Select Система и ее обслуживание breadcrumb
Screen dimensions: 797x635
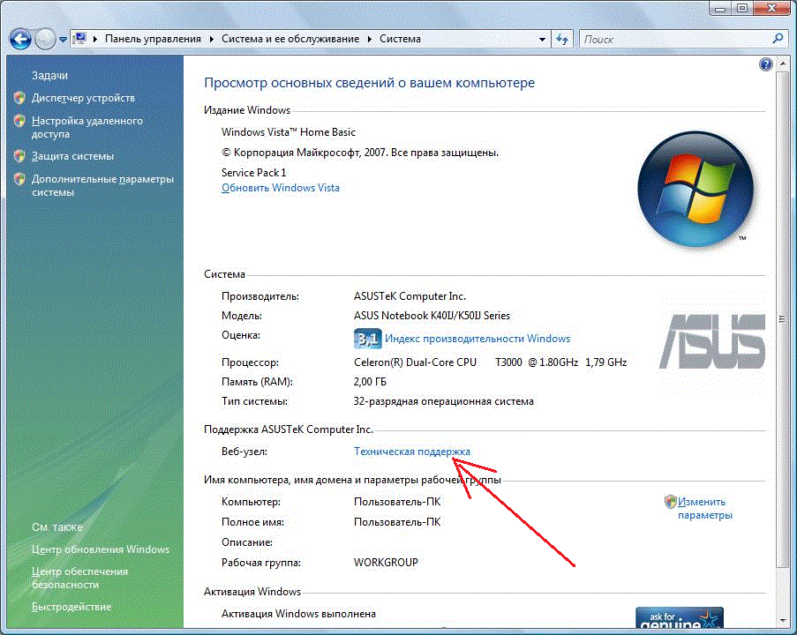[290, 39]
